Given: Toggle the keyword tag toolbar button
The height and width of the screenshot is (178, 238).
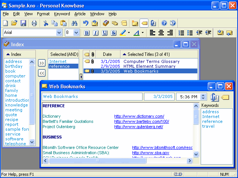Looking at the screenshot, I should click(x=144, y=23).
